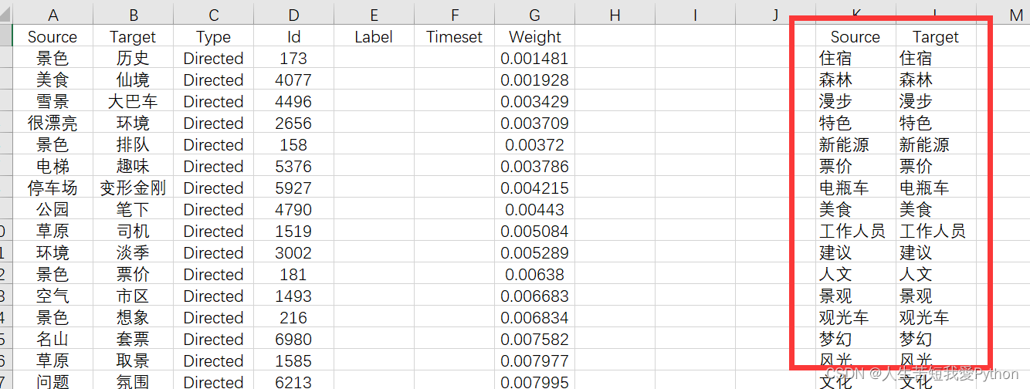The image size is (1030, 389).
Task: Click the Target cell in column B
Action: (133, 36)
